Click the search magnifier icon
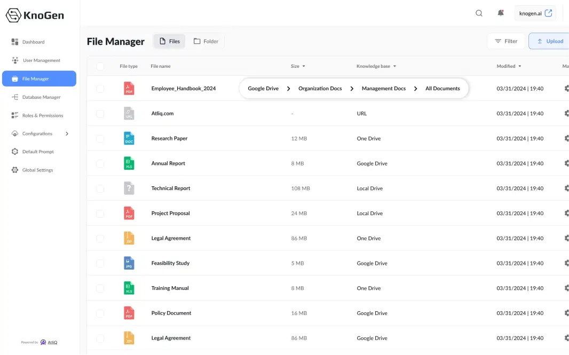The height and width of the screenshot is (355, 569). tap(479, 13)
